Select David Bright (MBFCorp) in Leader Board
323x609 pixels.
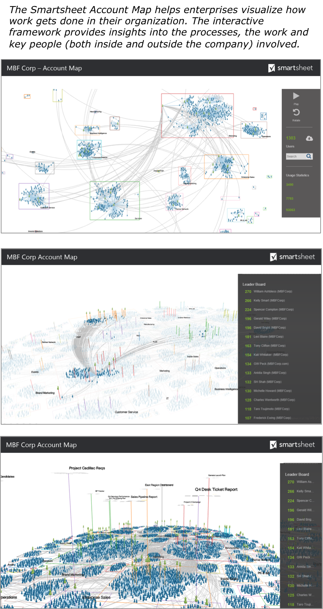[x=265, y=327]
